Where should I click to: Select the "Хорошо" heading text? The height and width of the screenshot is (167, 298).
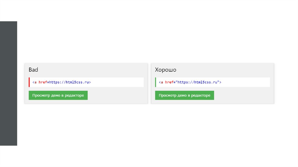(x=166, y=70)
